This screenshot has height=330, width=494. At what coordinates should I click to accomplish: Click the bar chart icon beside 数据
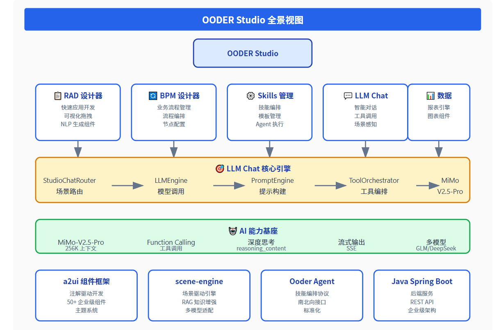(430, 96)
